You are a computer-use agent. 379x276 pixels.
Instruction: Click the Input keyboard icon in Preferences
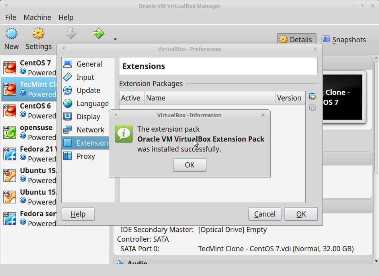(68, 77)
